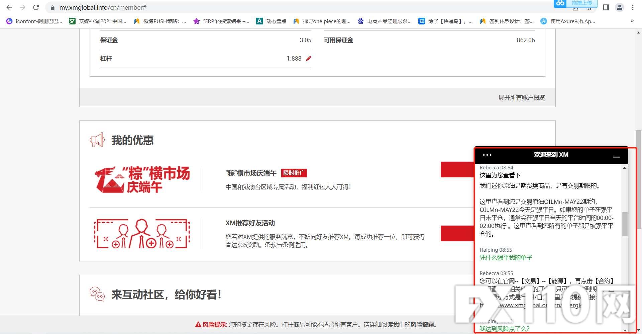Screen dimensions: 642x334
Task: Click the red button beside XM推荐好友活动
Action: [457, 234]
